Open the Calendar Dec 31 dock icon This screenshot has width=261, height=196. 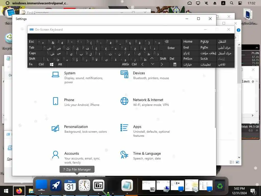70,185
